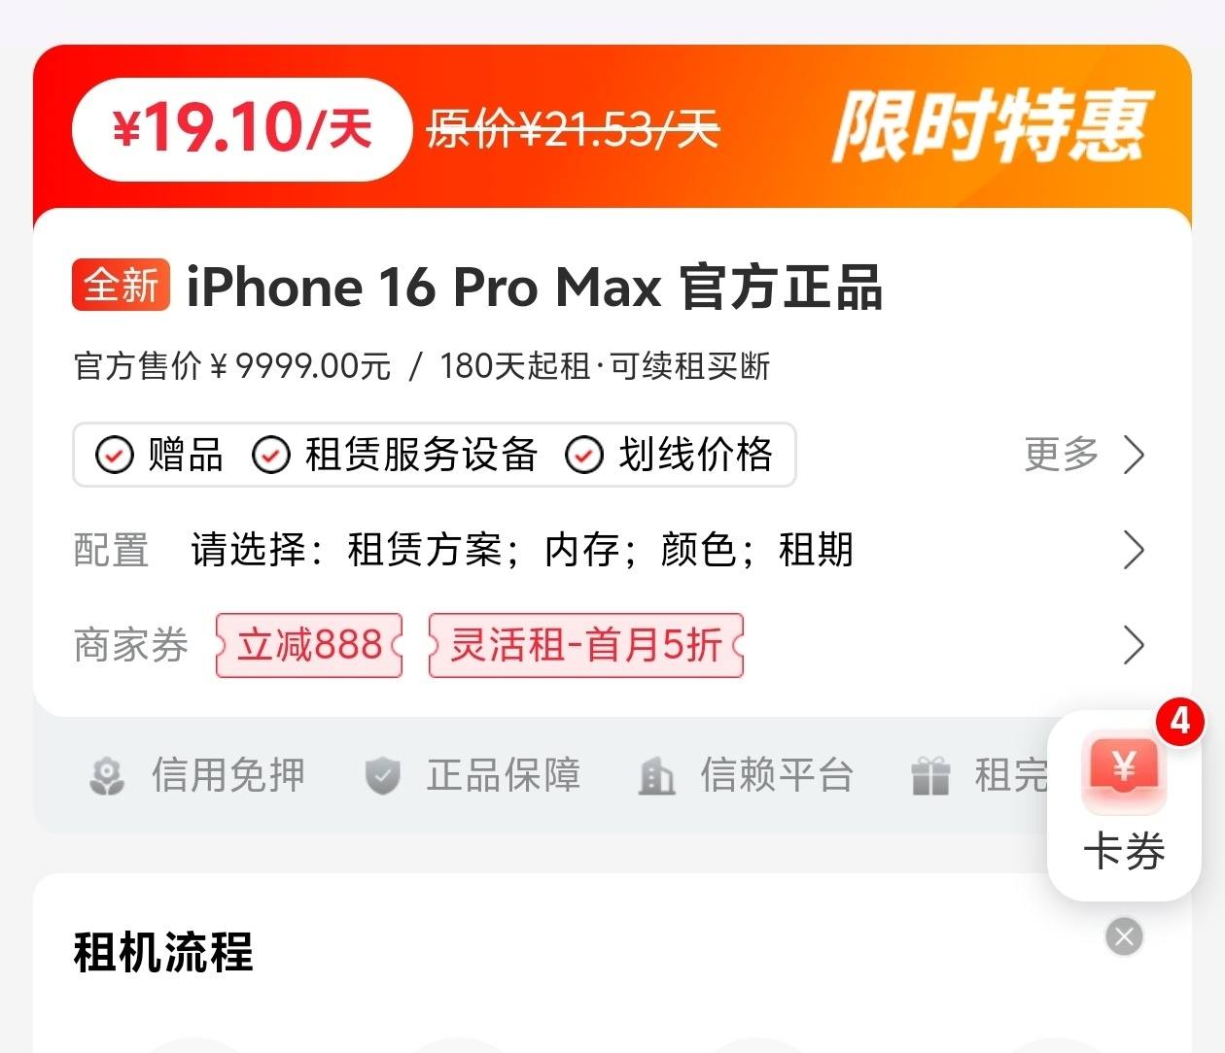Tap the 信用免押 flower badge icon

point(107,776)
